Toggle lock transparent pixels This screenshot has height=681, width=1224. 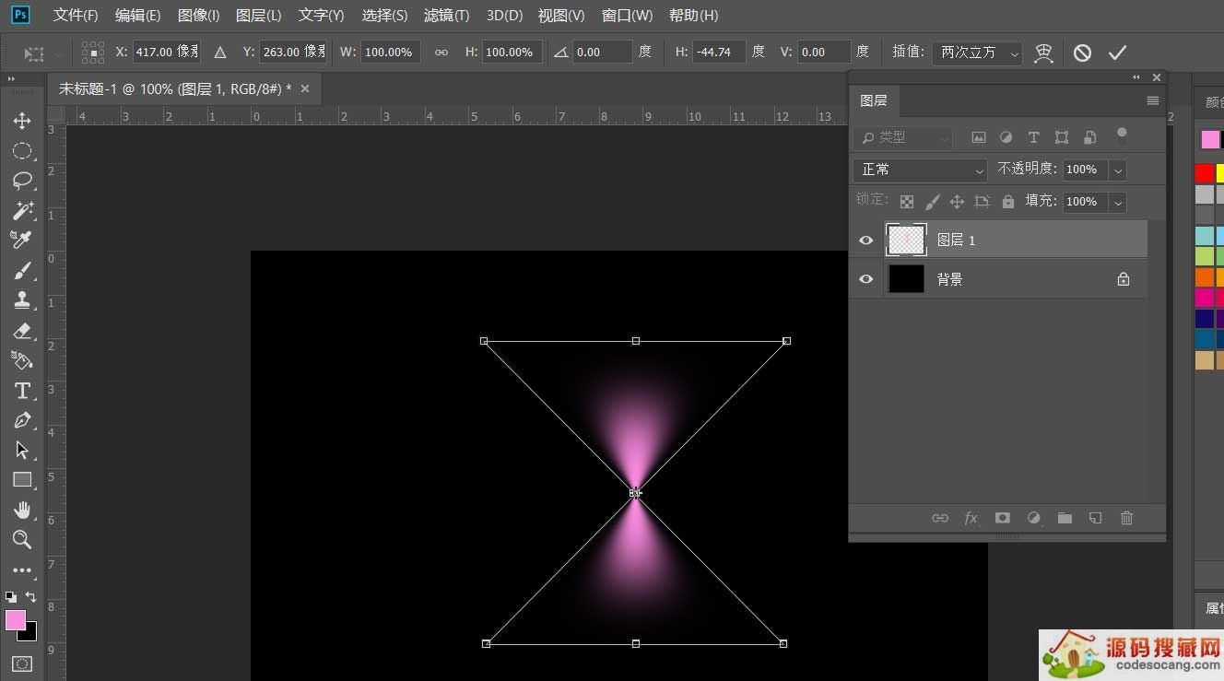point(907,201)
